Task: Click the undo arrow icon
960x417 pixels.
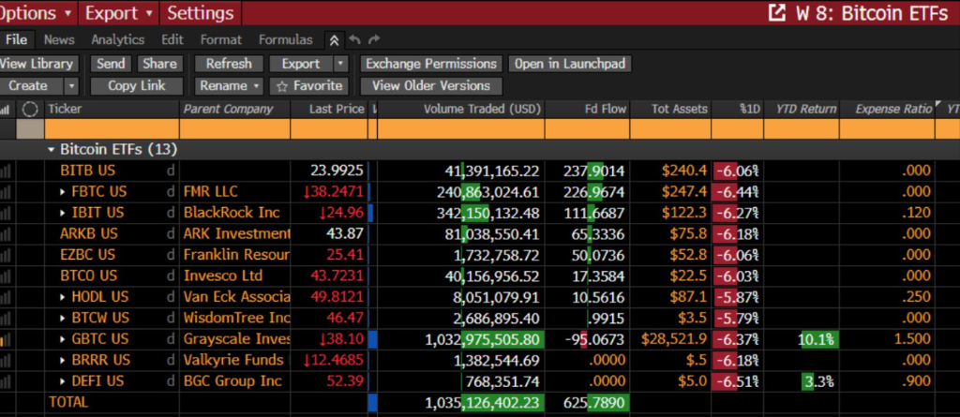Action: click(x=354, y=40)
